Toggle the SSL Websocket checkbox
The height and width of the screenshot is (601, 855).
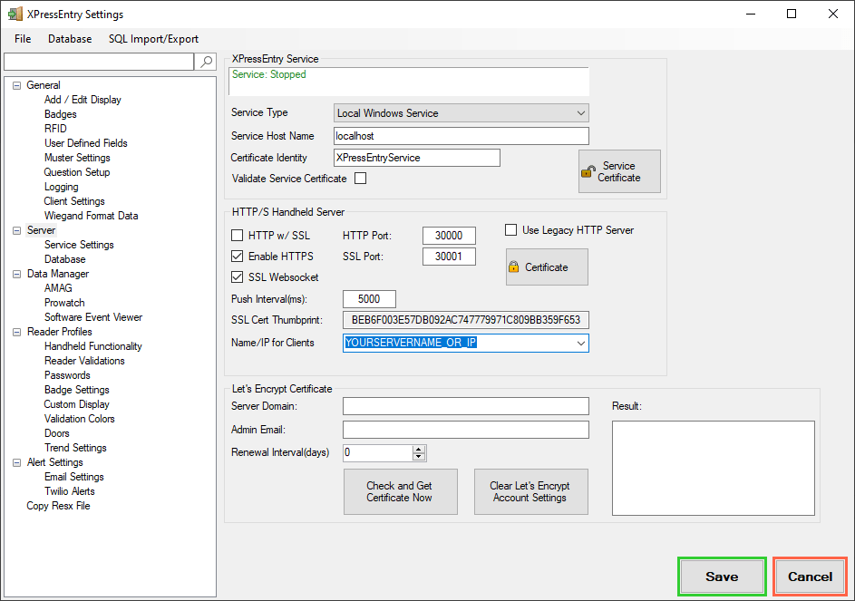238,277
